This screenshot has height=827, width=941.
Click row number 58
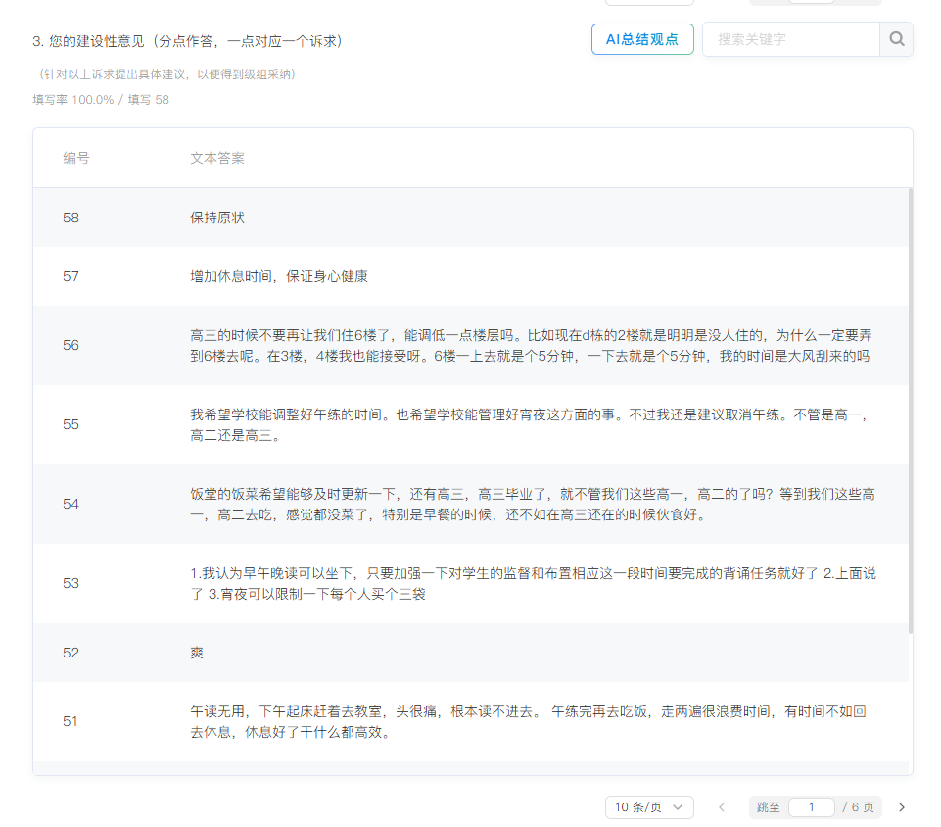[71, 218]
